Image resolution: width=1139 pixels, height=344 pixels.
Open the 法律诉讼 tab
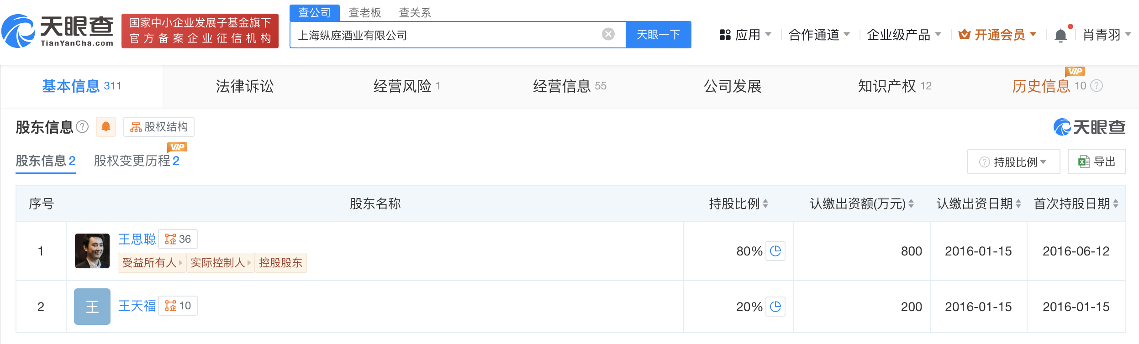point(245,86)
